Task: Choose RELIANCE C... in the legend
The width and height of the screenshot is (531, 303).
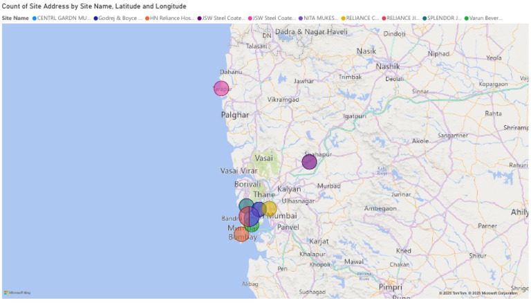Action: point(360,18)
